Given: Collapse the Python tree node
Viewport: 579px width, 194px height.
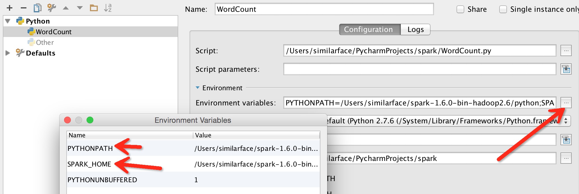Looking at the screenshot, I should pyautogui.click(x=8, y=21).
